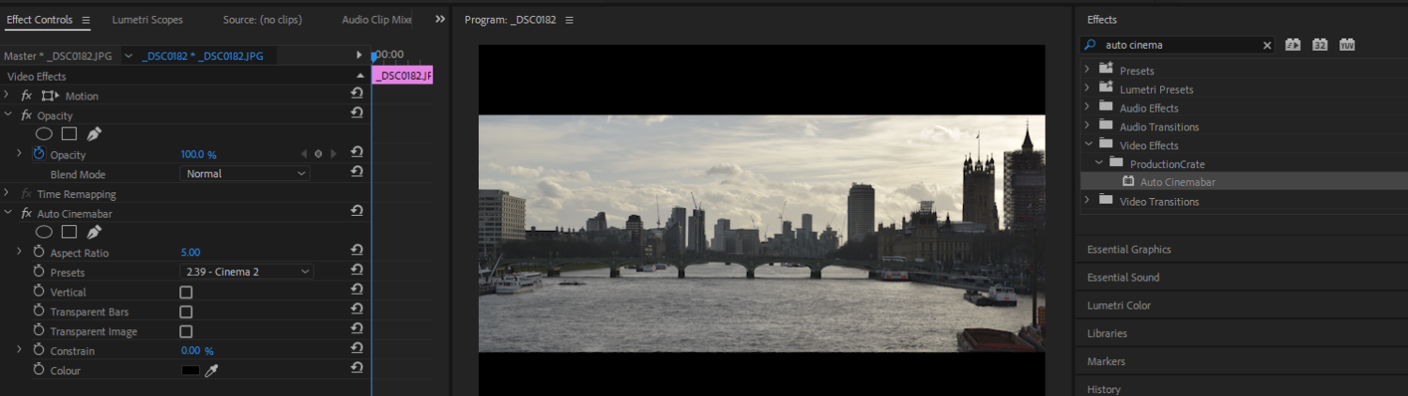Reset the Auto Cinemabar effect
Image resolution: width=1408 pixels, height=396 pixels.
(x=357, y=211)
